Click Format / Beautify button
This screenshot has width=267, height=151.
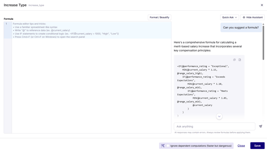159,18
